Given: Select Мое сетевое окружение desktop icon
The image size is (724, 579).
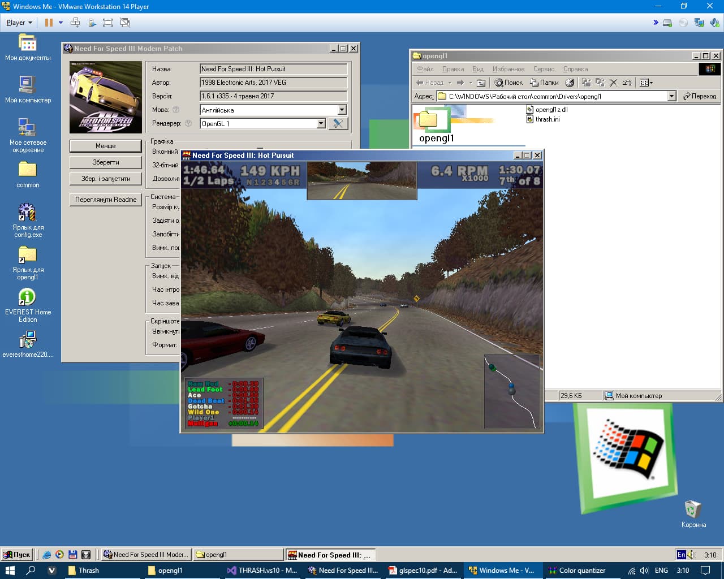Looking at the screenshot, I should click(28, 136).
